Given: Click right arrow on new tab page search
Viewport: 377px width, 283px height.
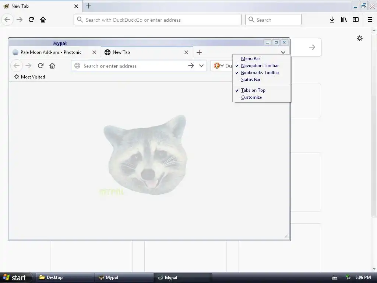Looking at the screenshot, I should (312, 47).
